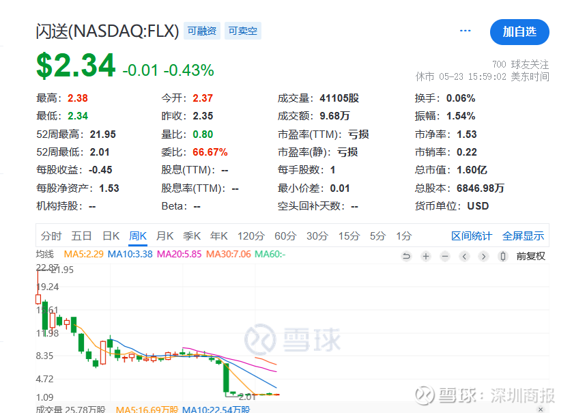
Task: Click the MA10:3.38 indicator label
Action: pos(130,254)
